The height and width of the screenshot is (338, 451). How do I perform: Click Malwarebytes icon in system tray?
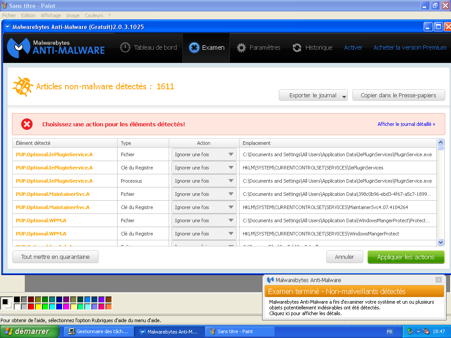coord(419,331)
